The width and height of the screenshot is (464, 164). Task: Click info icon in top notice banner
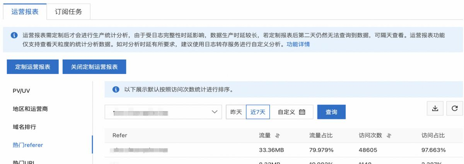pos(14,35)
